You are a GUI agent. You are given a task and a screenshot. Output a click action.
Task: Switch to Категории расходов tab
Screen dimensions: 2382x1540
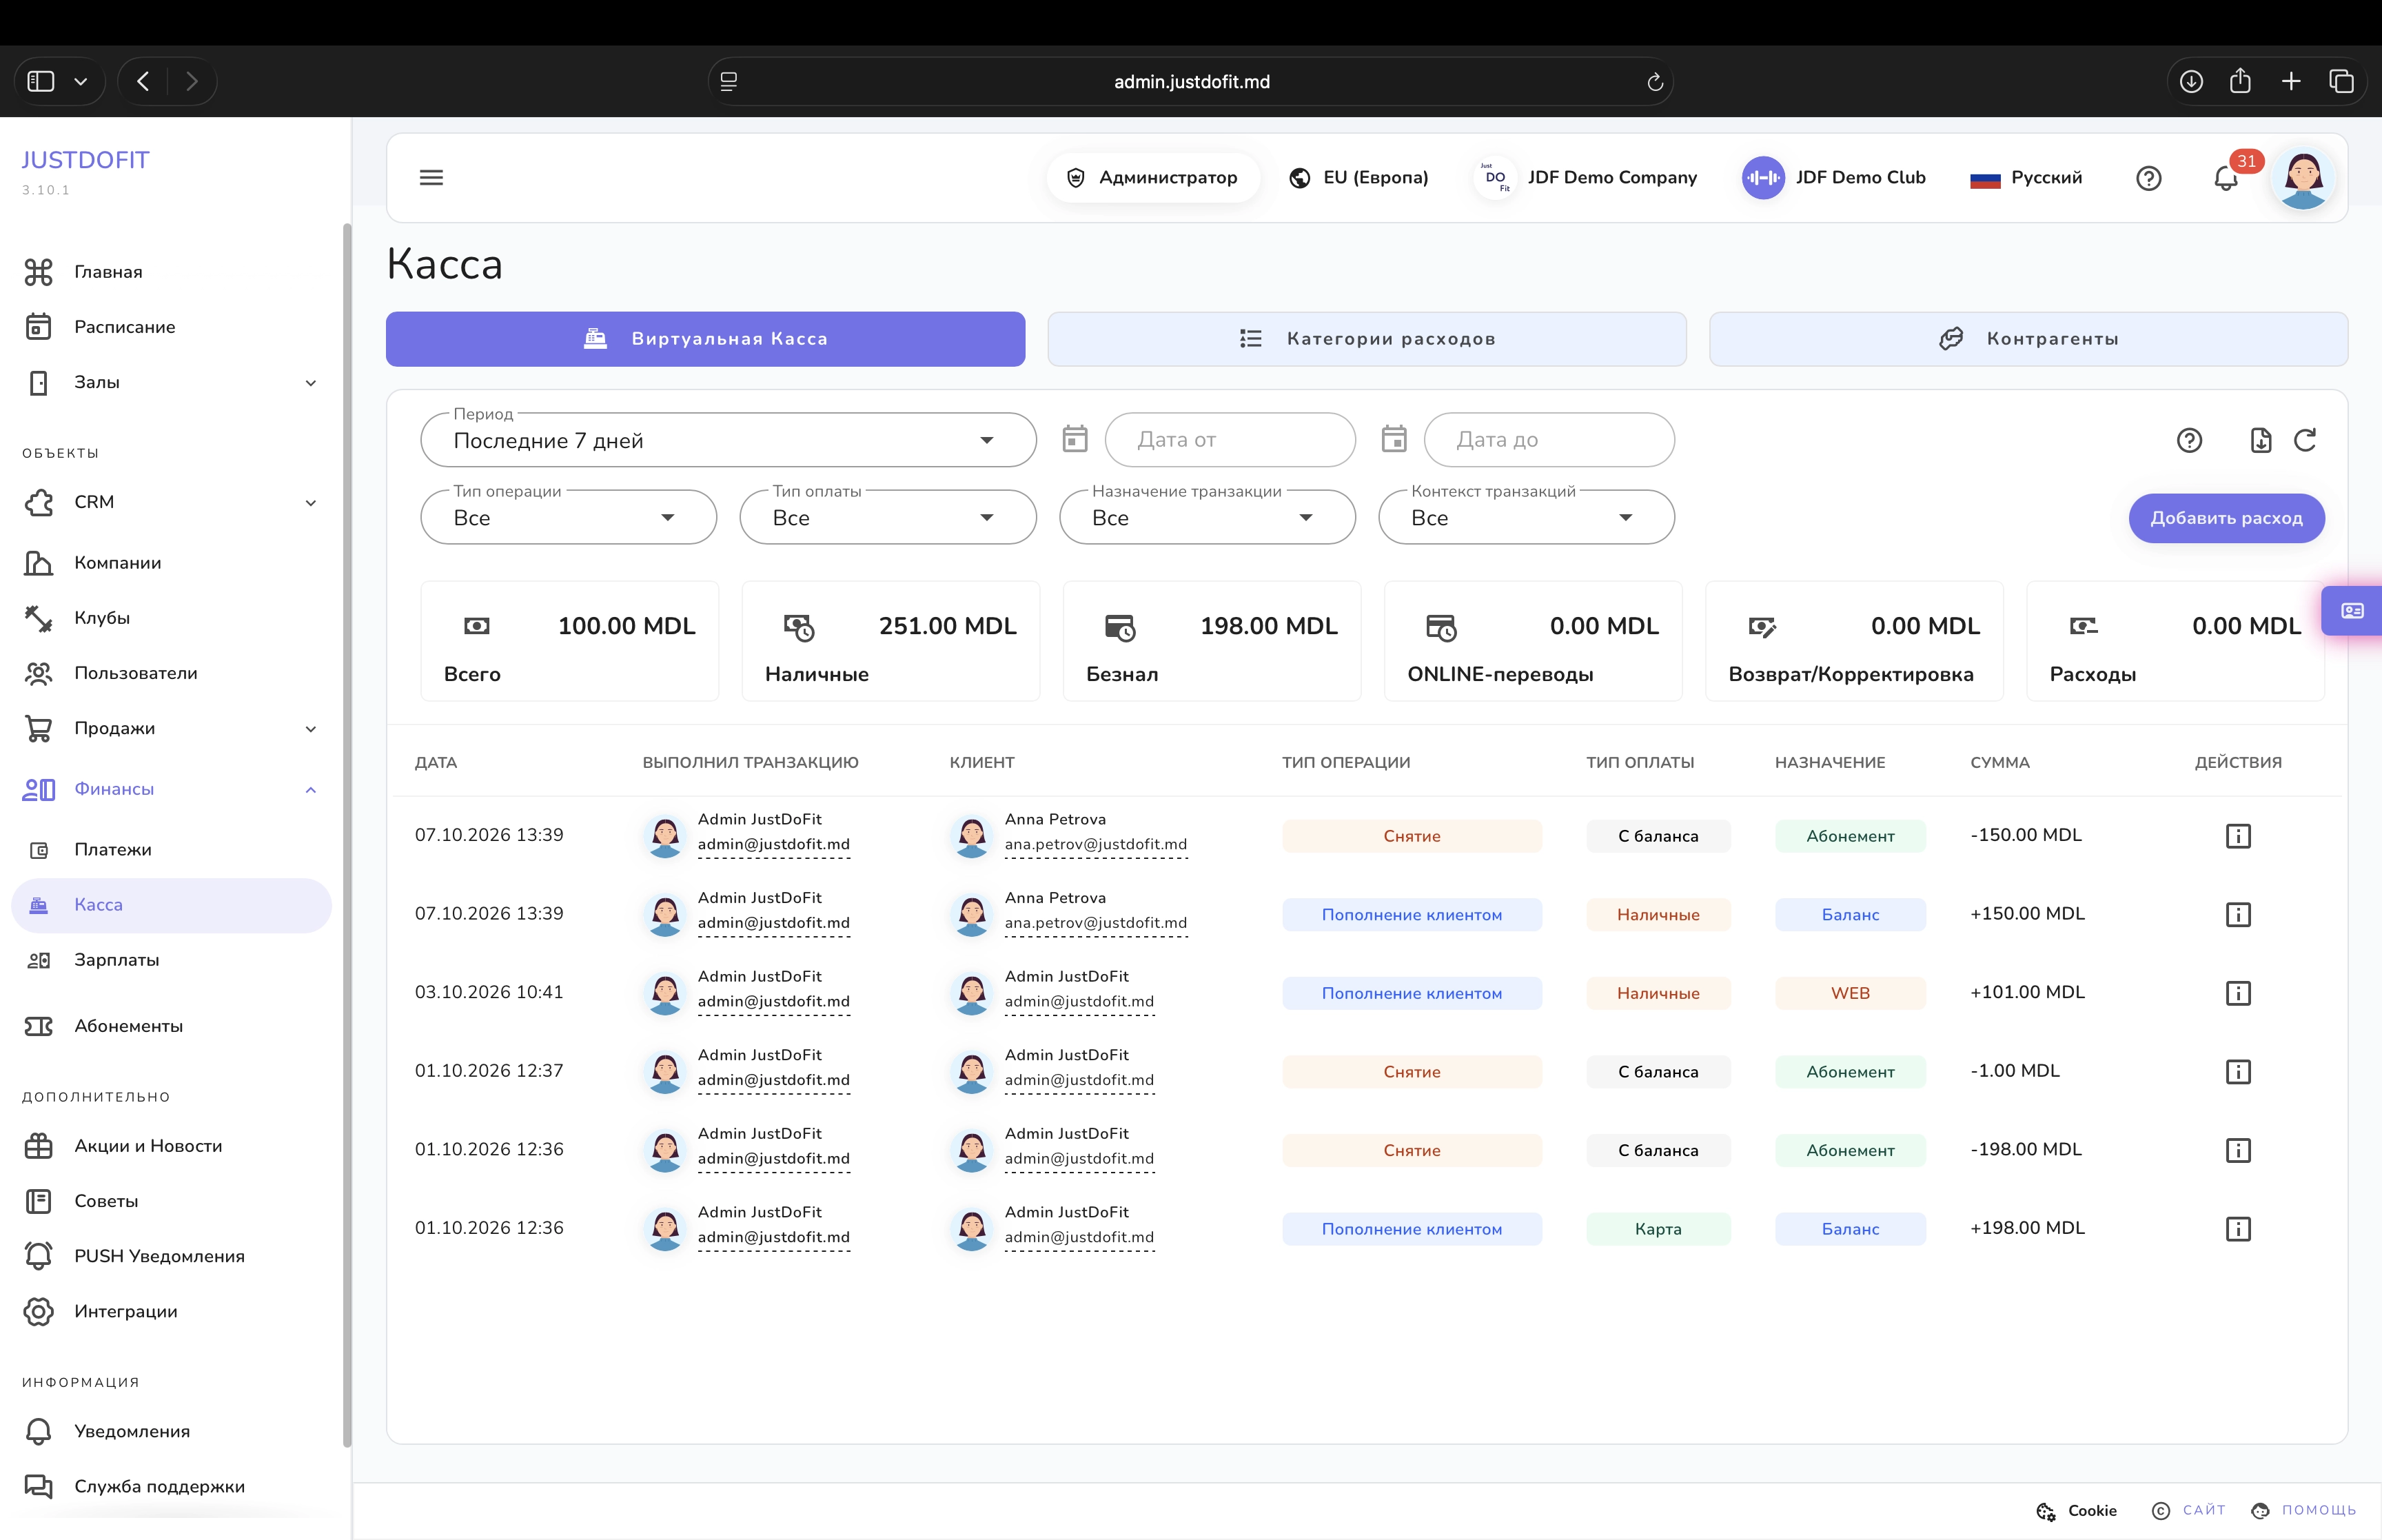(x=1367, y=339)
